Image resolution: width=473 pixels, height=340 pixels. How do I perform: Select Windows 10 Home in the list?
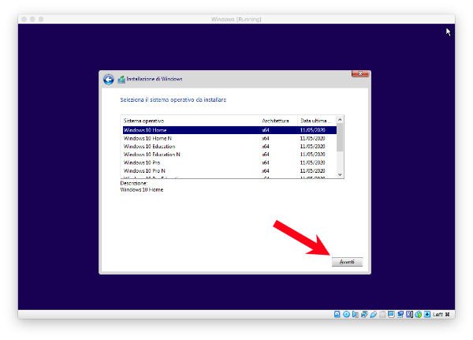pos(229,130)
